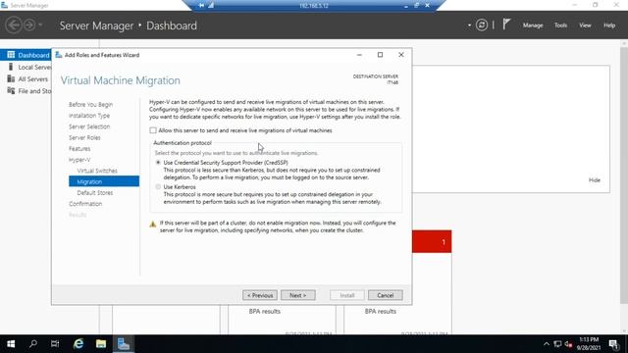Click the Previous button
This screenshot has width=628, height=353.
point(259,295)
